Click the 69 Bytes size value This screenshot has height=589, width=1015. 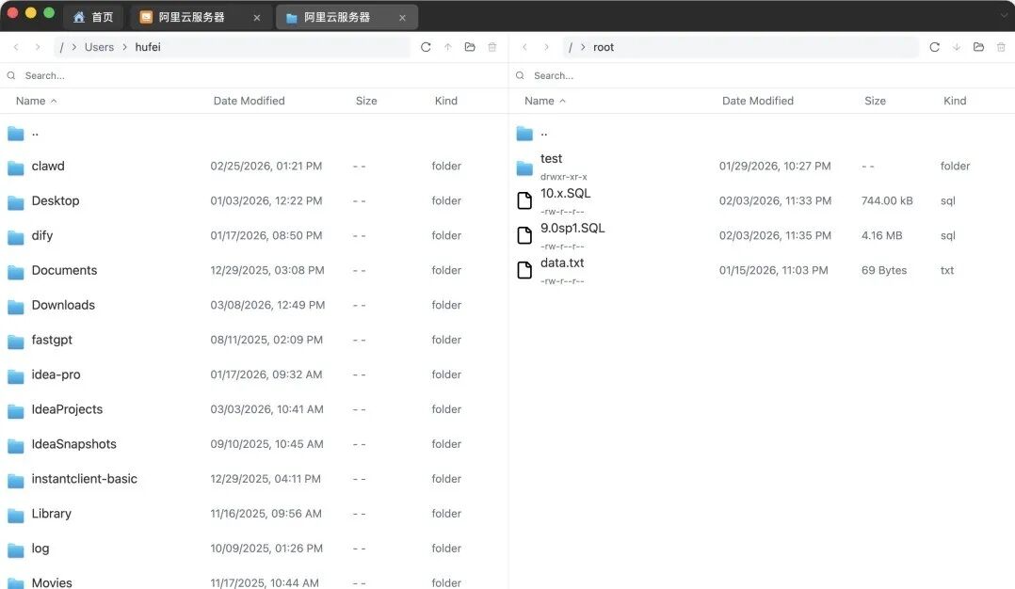pyautogui.click(x=883, y=270)
